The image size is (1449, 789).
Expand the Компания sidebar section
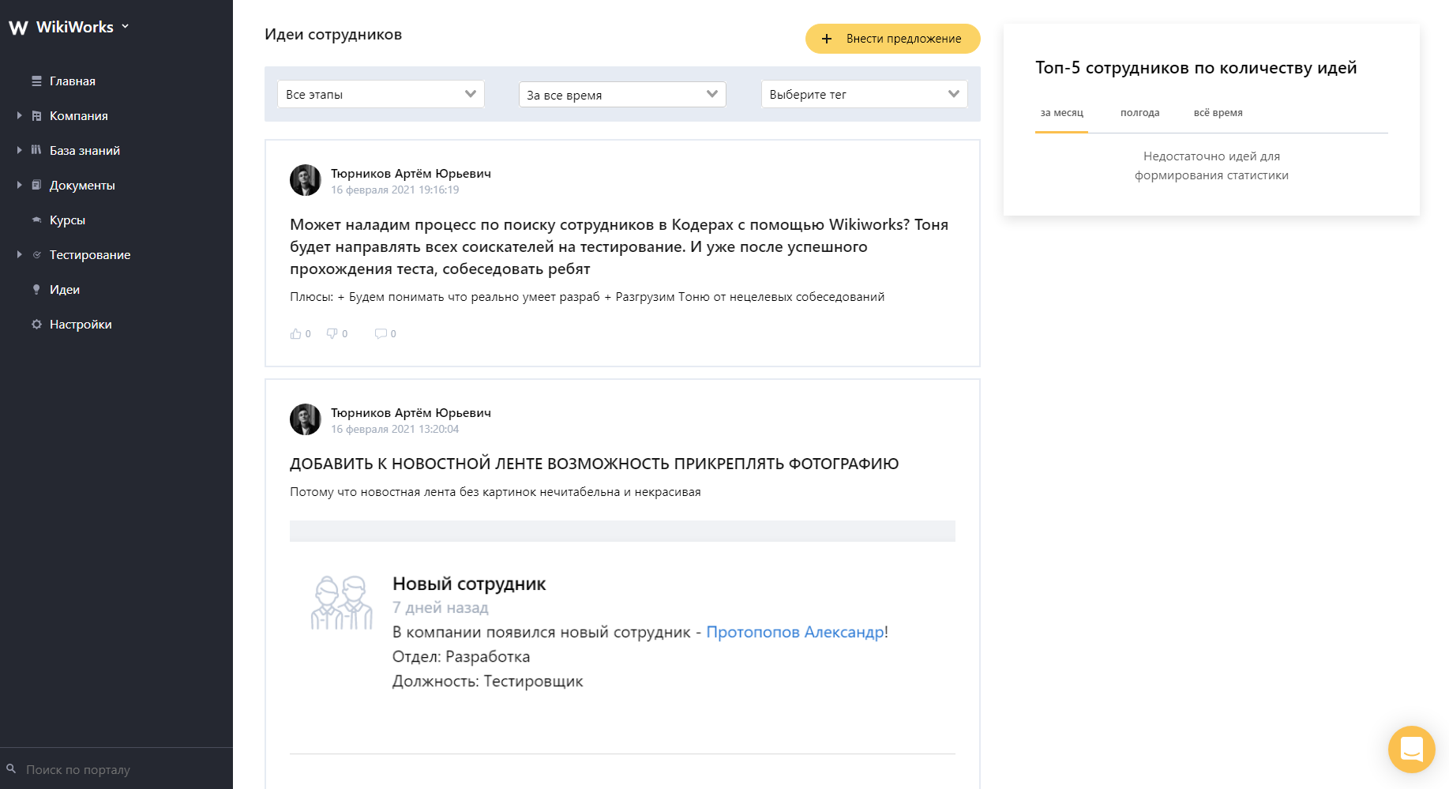click(x=19, y=116)
